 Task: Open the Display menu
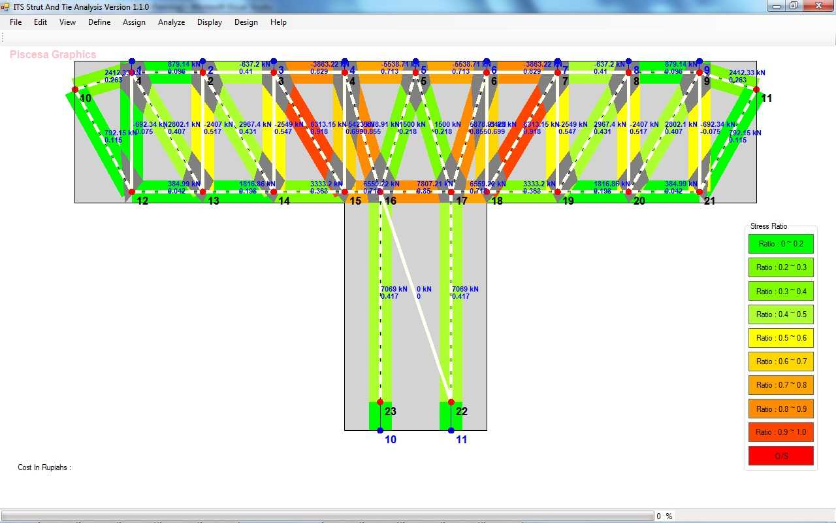tap(210, 22)
